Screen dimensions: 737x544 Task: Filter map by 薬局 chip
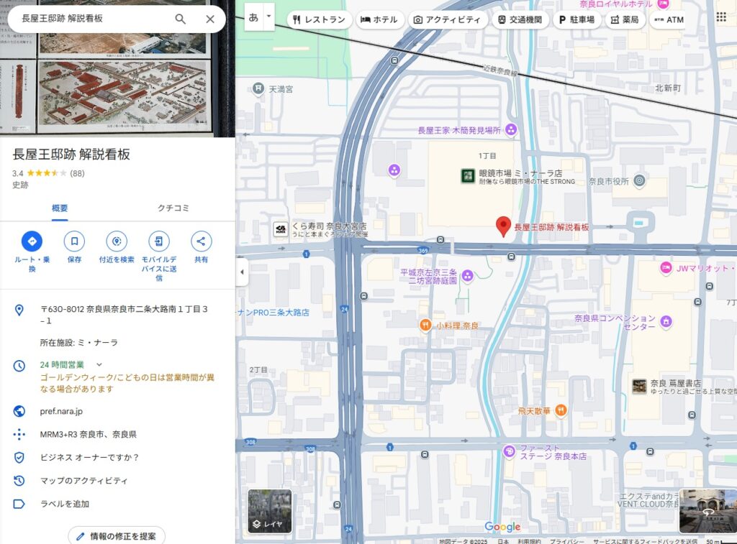(625, 19)
